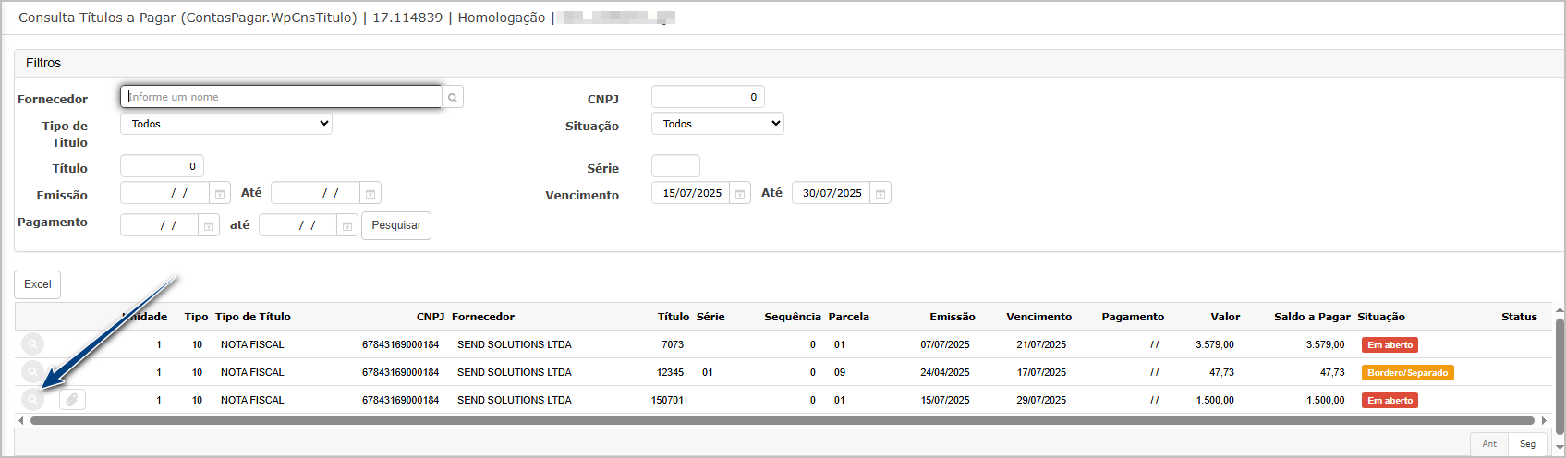Expand the Tipo de Título dropdown
The width and height of the screenshot is (1566, 458).
(226, 124)
